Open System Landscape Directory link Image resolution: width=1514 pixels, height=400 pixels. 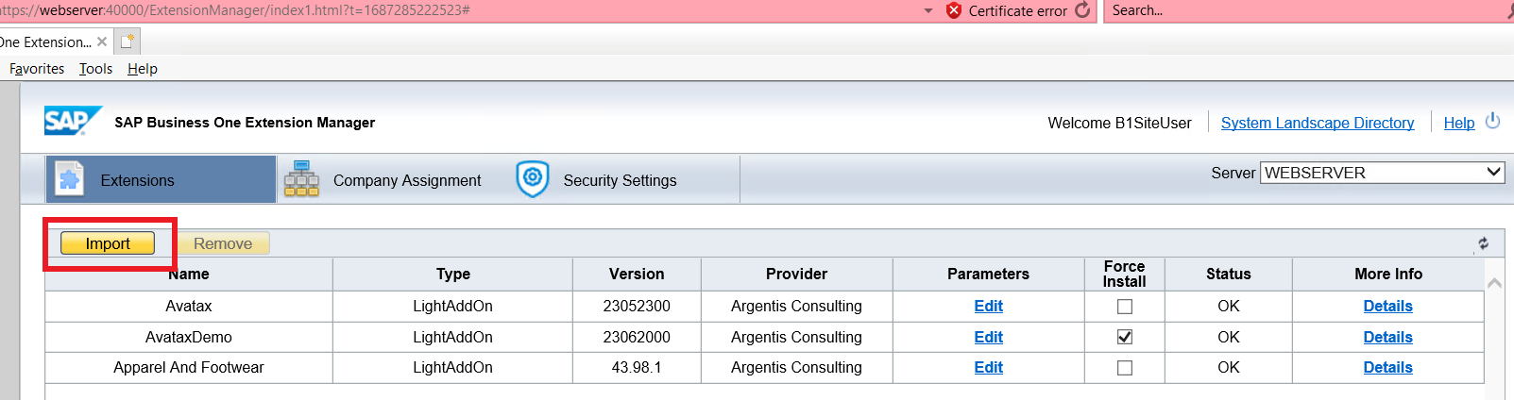[x=1318, y=123]
